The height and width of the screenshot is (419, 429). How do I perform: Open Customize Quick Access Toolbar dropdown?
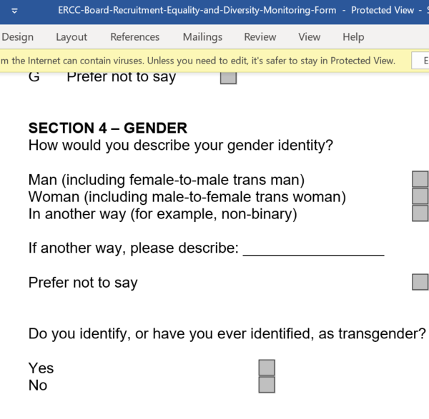point(15,11)
